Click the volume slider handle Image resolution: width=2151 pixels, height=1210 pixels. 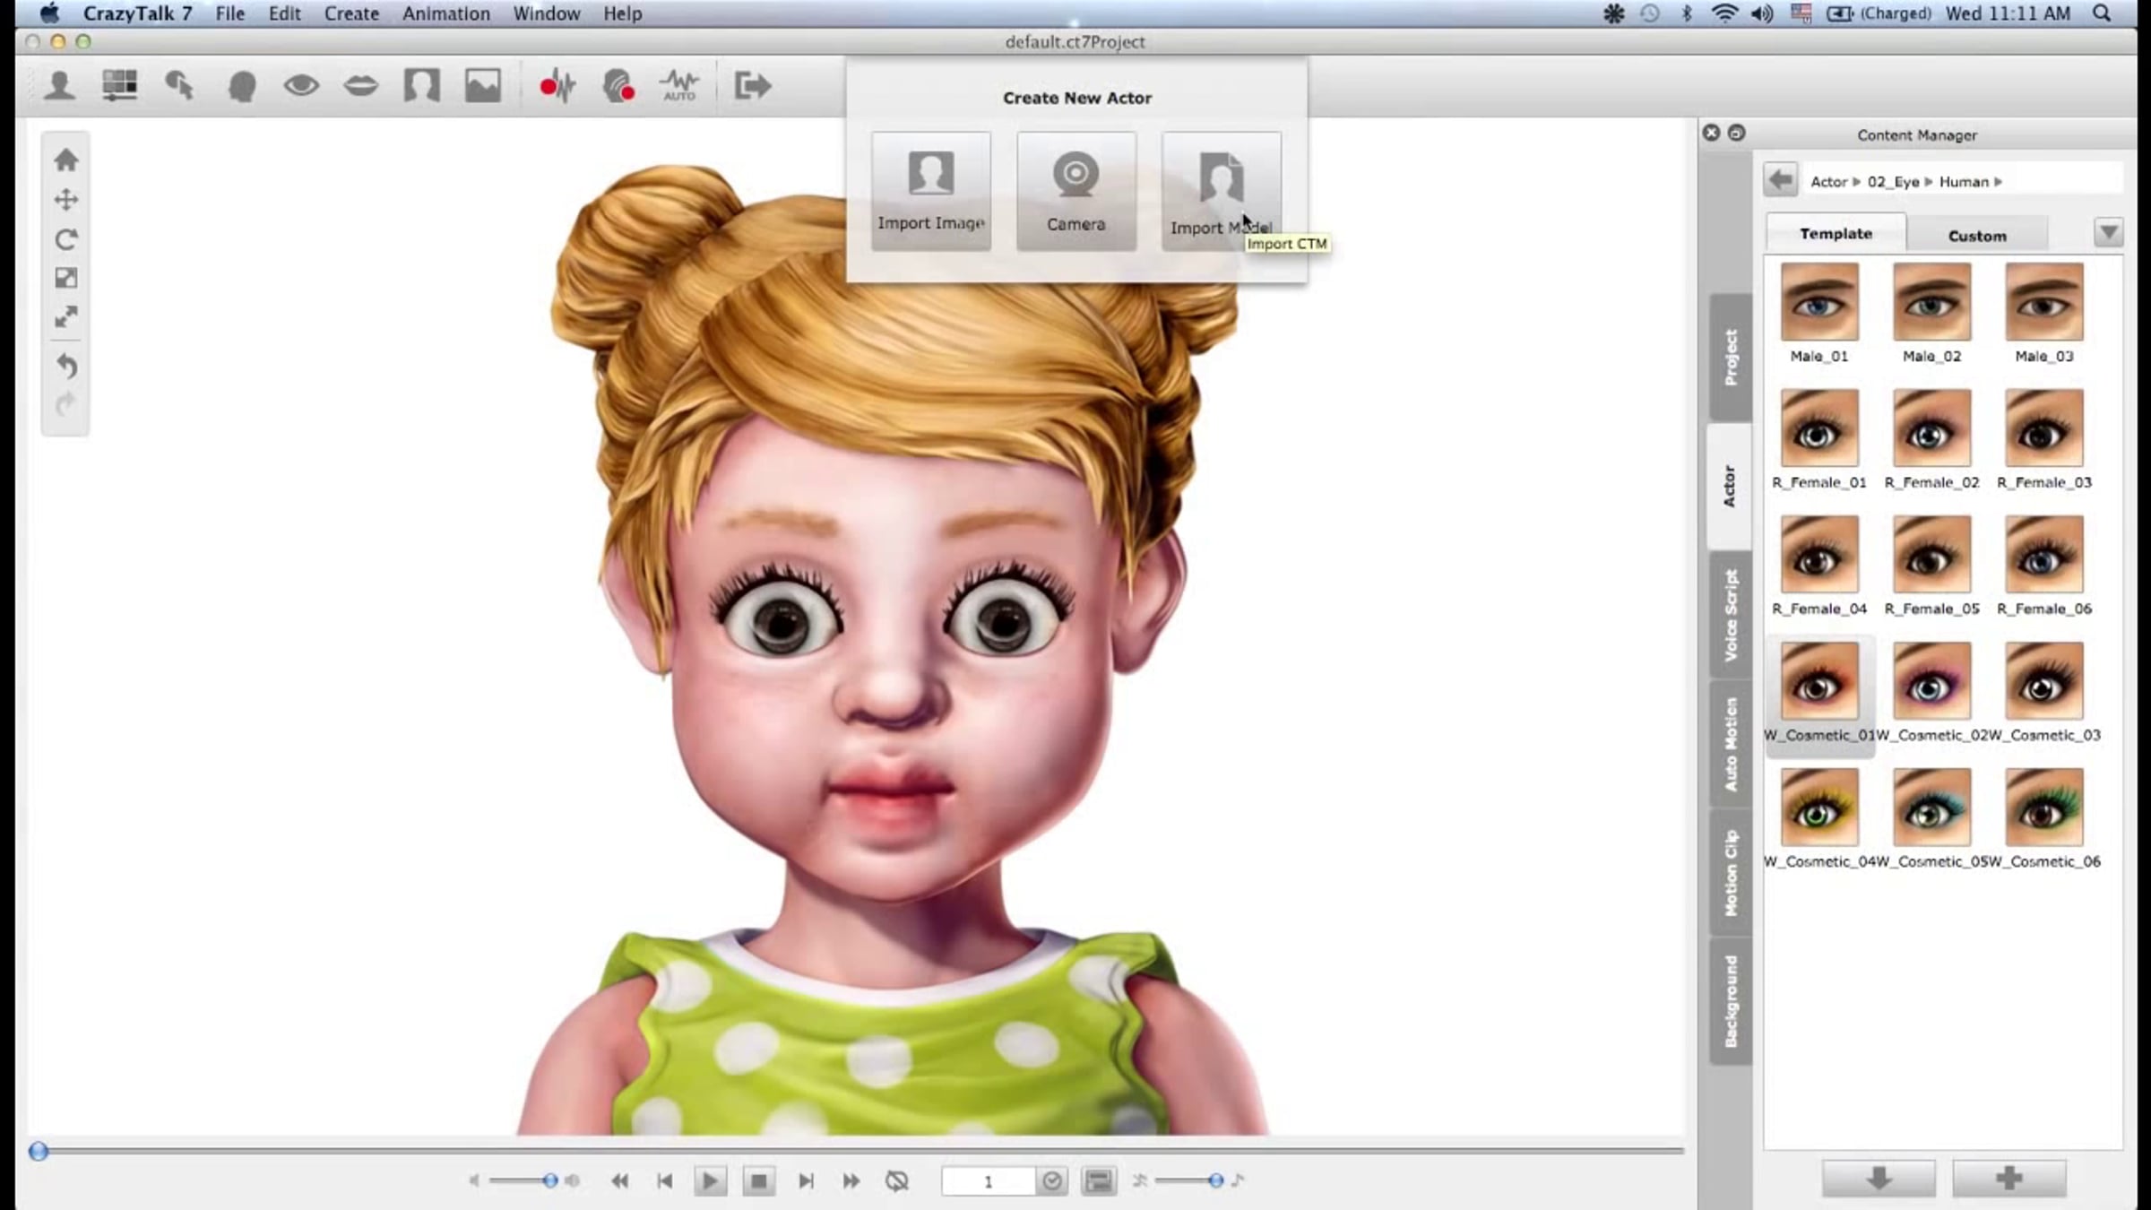(550, 1181)
